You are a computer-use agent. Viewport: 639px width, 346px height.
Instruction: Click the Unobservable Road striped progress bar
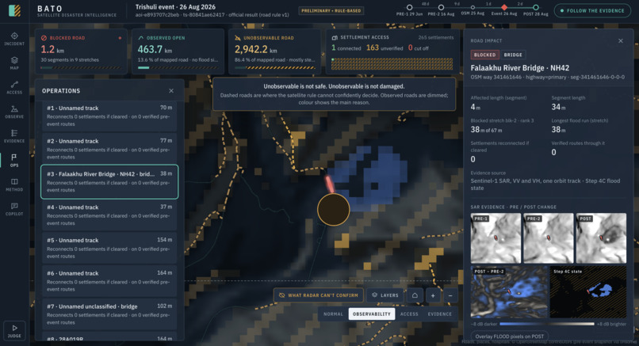coord(274,67)
